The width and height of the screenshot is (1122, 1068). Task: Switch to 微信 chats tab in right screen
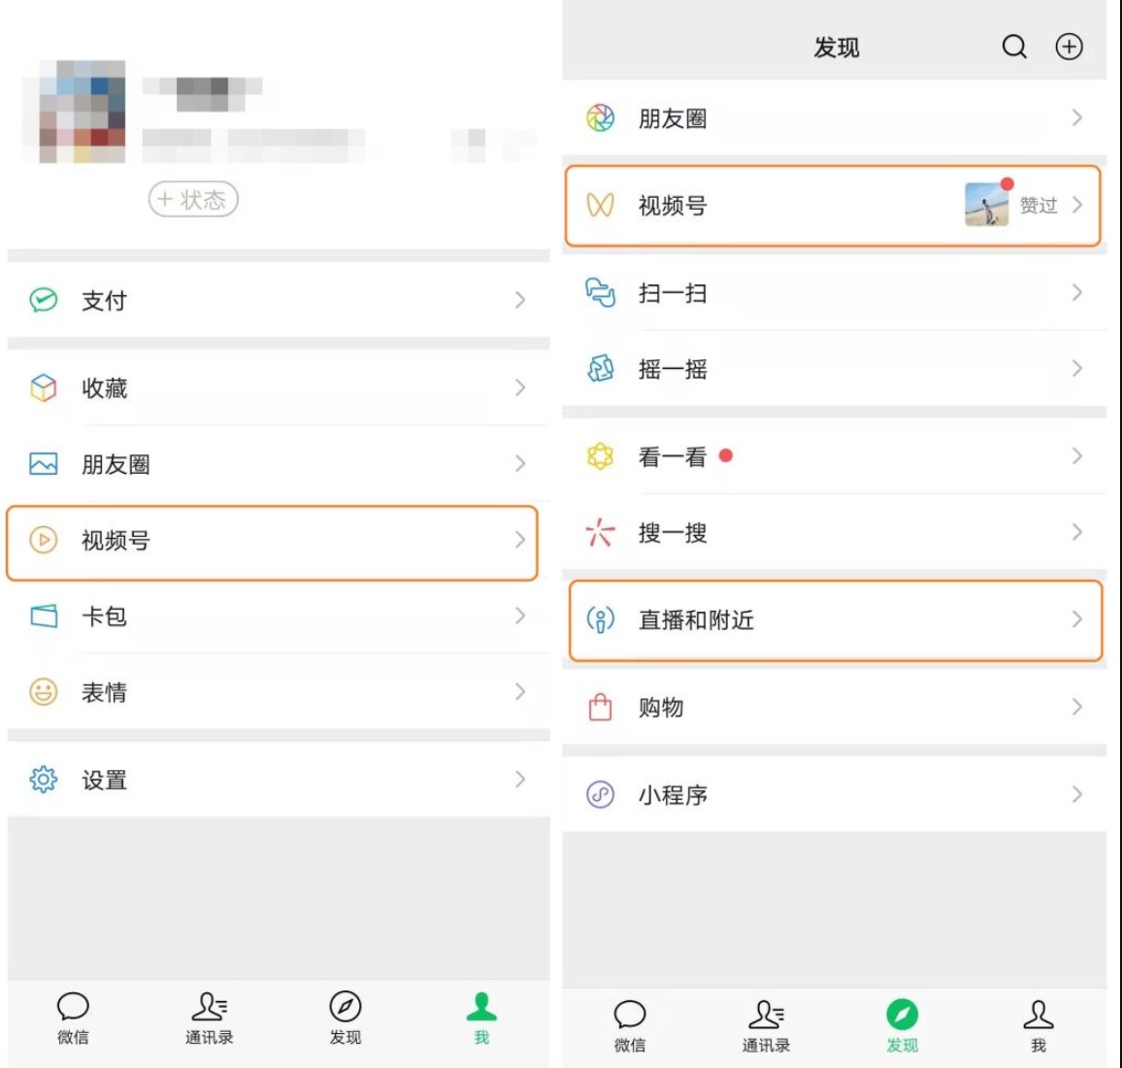coord(630,1025)
